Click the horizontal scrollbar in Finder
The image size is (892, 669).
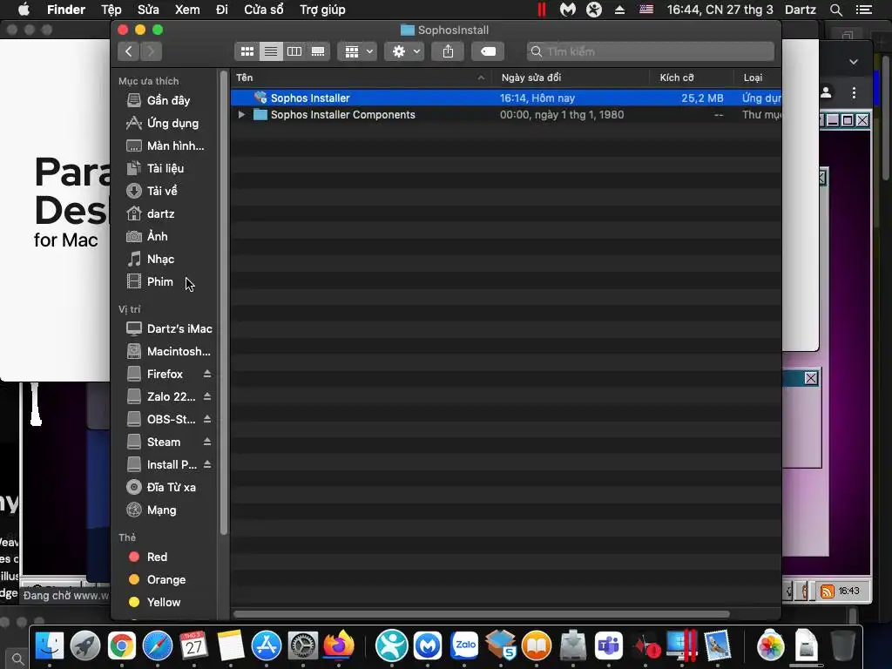481,614
